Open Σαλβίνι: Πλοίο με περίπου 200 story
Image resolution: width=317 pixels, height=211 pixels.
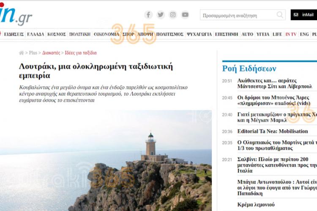point(277,165)
